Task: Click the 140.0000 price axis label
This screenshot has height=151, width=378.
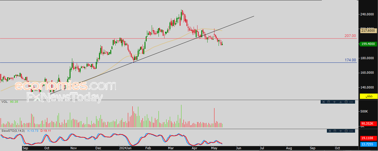Action: 367,87
